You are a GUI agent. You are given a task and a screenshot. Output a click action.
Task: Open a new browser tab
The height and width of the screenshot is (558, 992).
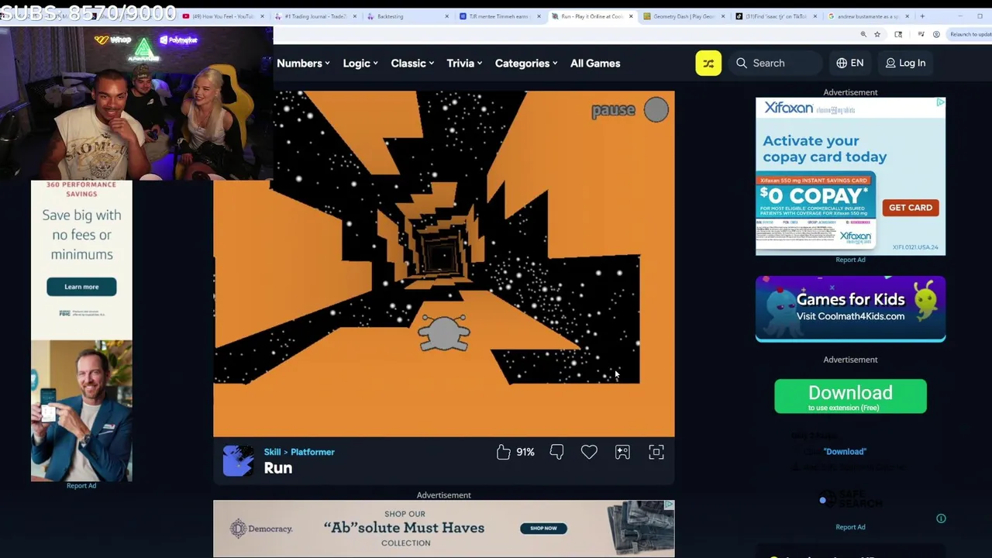[922, 16]
